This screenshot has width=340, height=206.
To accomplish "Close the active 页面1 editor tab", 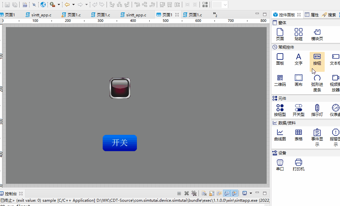I will (x=177, y=15).
